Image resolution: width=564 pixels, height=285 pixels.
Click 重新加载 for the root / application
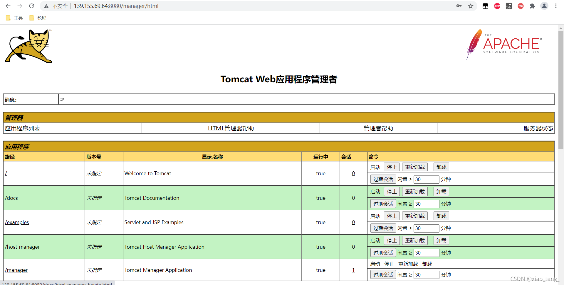click(415, 167)
